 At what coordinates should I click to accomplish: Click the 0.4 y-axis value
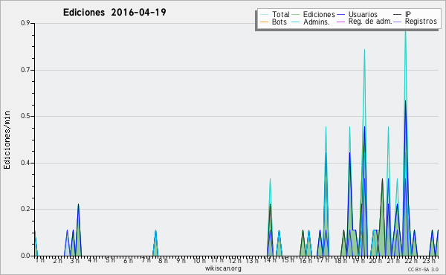click(25, 163)
